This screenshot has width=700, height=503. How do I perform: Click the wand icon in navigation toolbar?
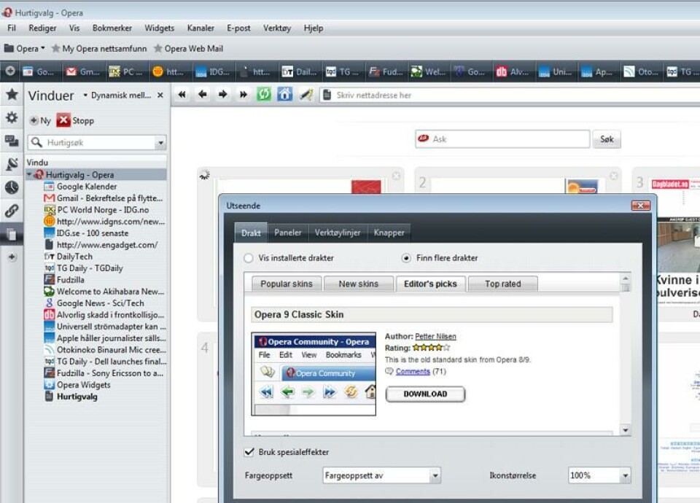(x=306, y=95)
